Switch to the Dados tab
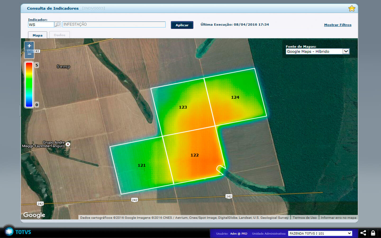381x238 pixels. click(60, 35)
